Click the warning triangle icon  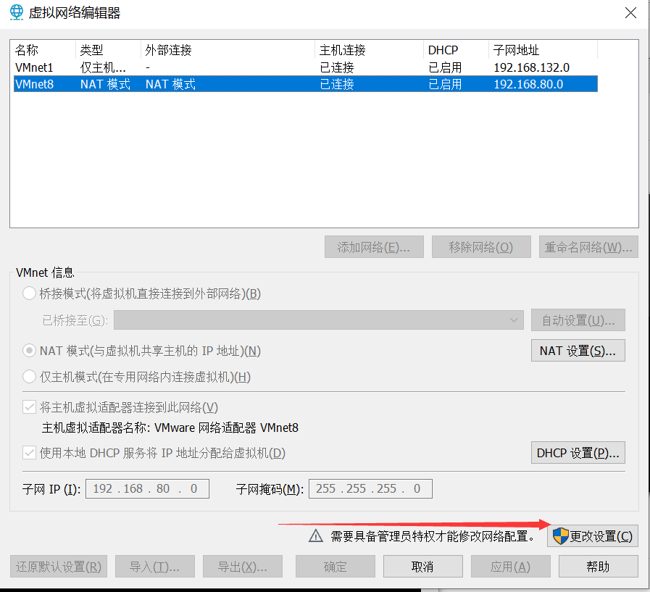click(x=316, y=536)
